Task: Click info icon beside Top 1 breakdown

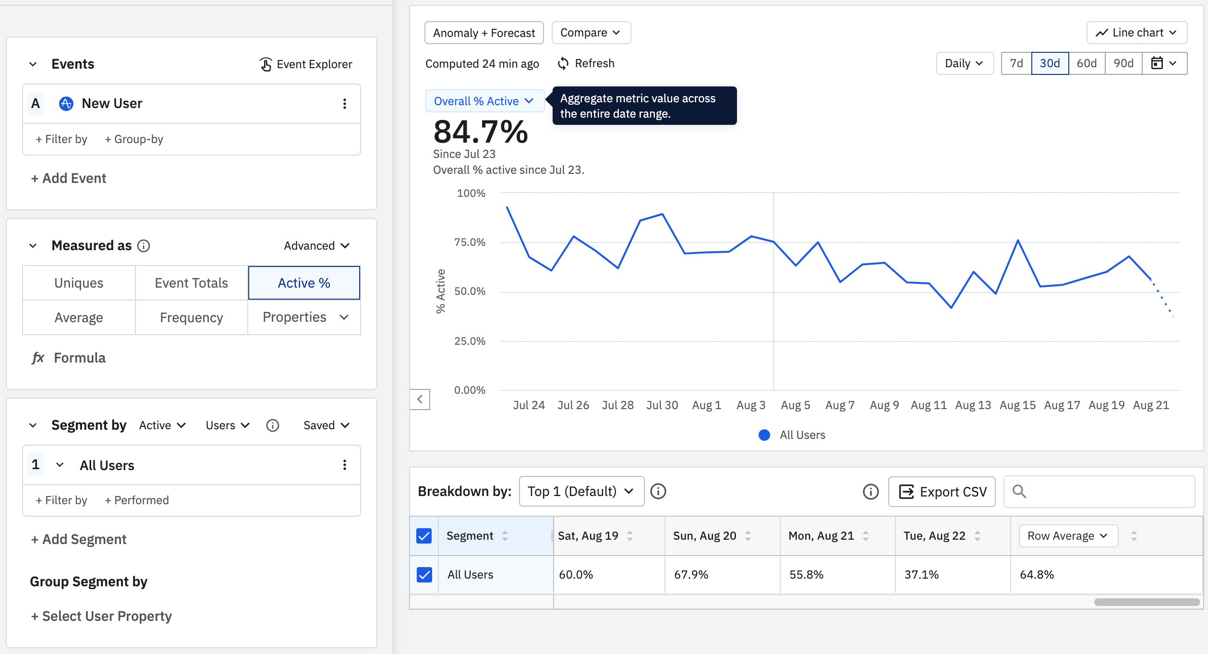Action: pyautogui.click(x=658, y=491)
